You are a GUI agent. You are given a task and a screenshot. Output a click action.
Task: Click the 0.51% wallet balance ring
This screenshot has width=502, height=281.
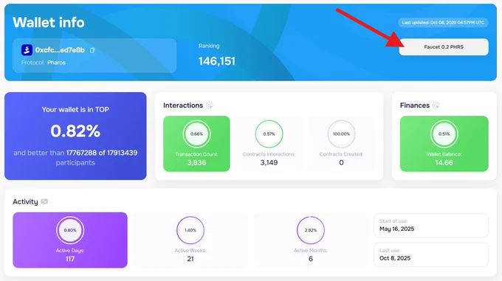pos(444,134)
